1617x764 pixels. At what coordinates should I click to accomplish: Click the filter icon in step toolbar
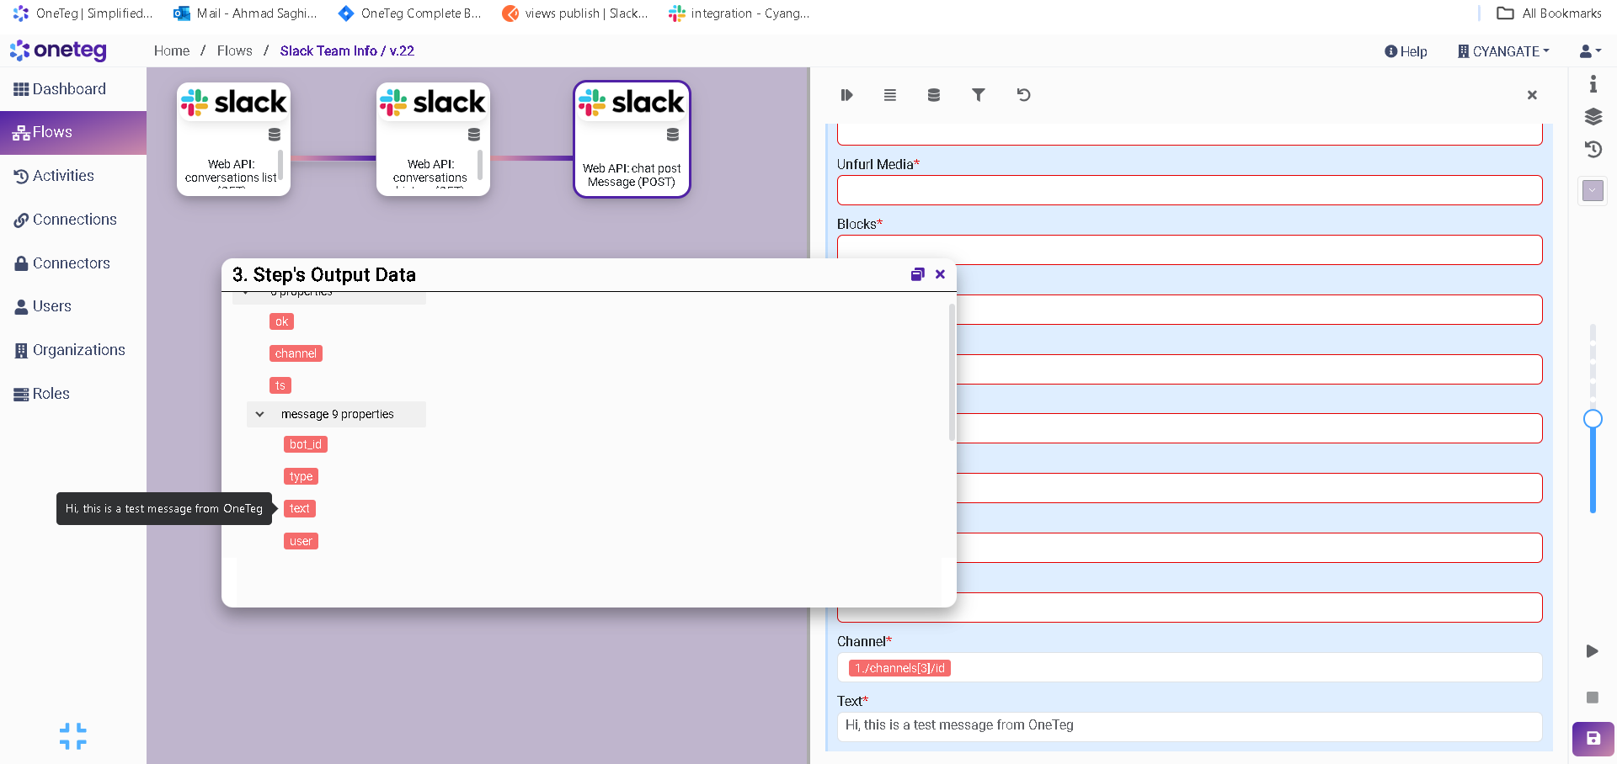[x=978, y=95]
